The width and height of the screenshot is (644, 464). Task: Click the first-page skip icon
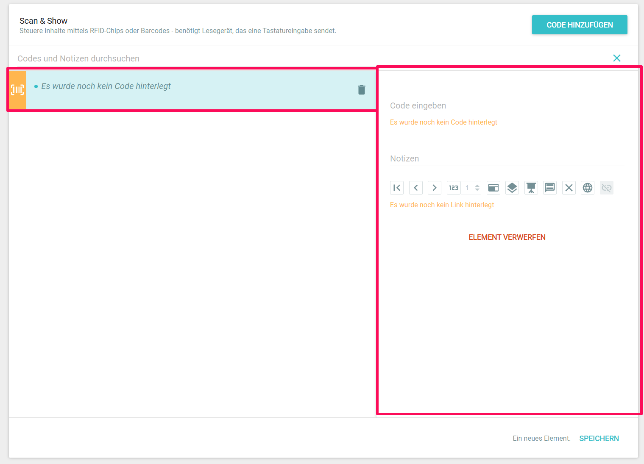pyautogui.click(x=396, y=188)
